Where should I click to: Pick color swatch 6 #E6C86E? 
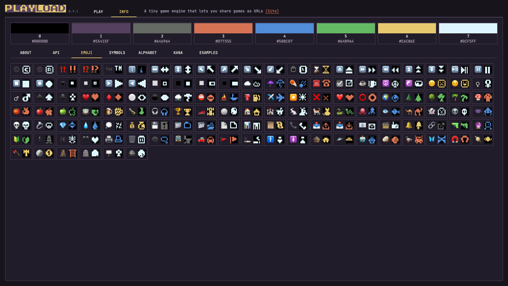coord(407,33)
